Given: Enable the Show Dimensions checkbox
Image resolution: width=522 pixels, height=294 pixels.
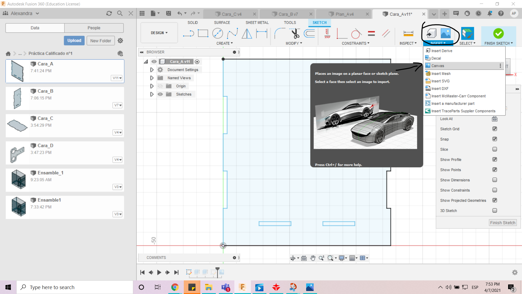Looking at the screenshot, I should (x=495, y=180).
